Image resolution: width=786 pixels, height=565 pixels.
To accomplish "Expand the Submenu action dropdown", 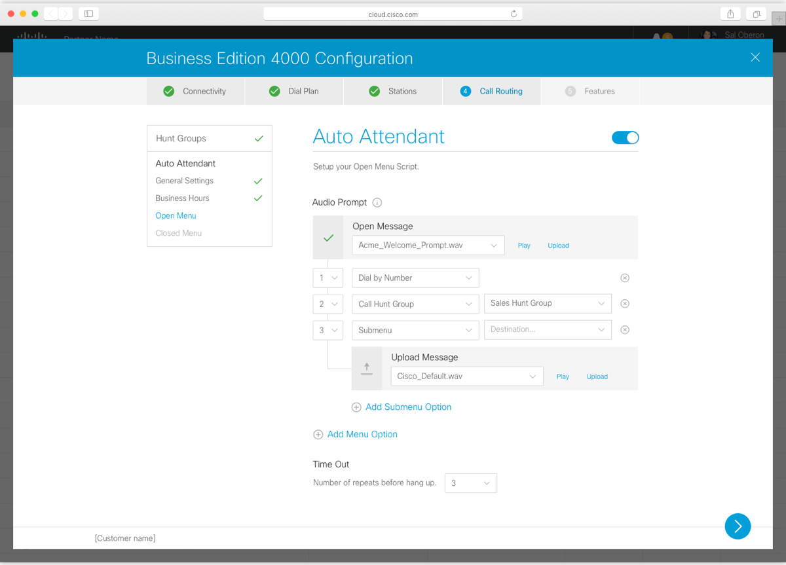I will coord(415,330).
